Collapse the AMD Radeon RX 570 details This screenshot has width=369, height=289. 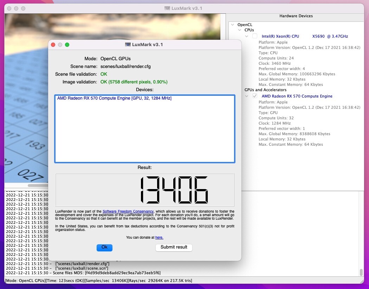click(x=246, y=96)
